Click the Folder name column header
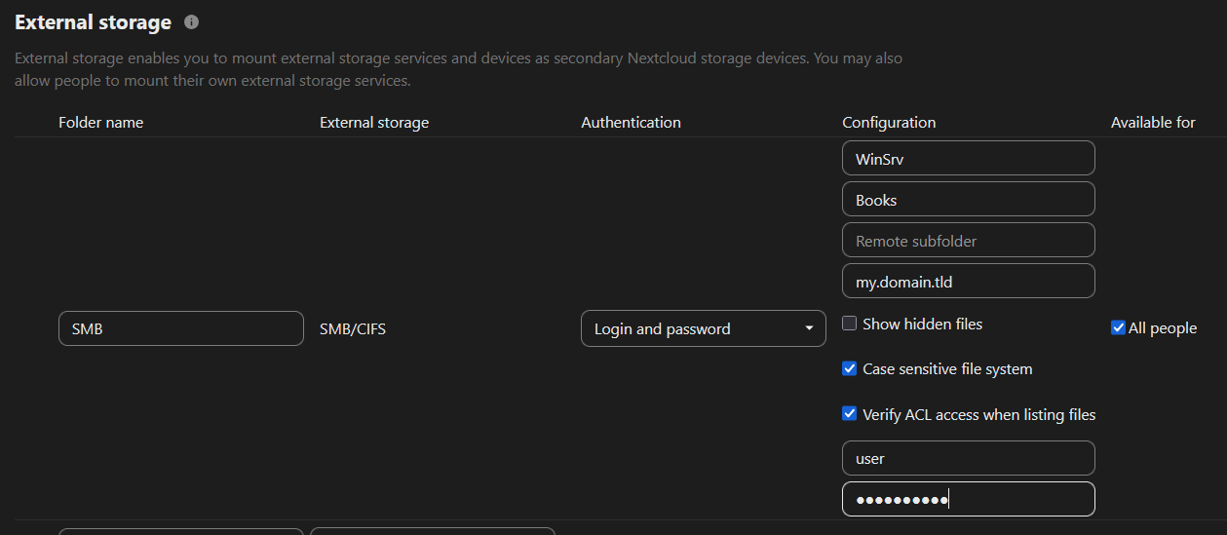 [100, 123]
